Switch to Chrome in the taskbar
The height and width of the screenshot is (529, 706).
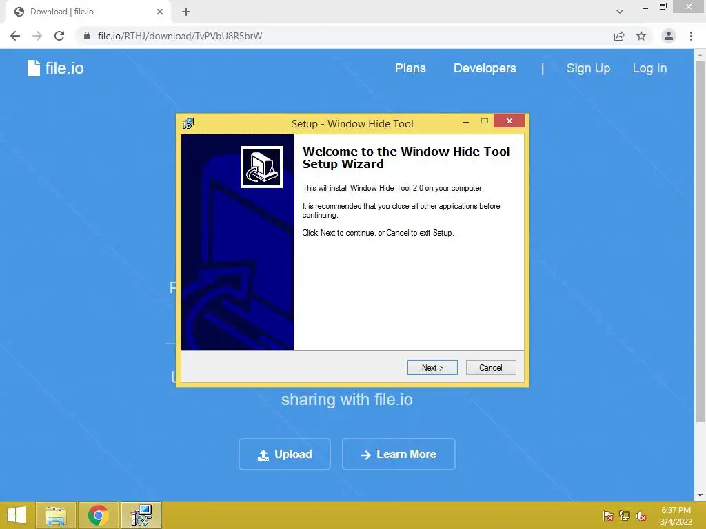[x=98, y=515]
